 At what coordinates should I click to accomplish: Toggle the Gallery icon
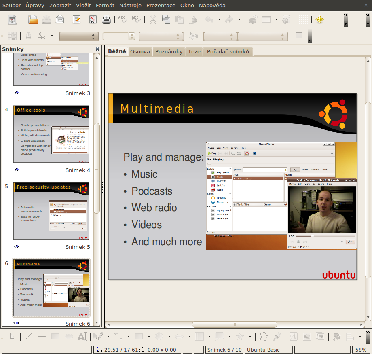pyautogui.click(x=320, y=337)
